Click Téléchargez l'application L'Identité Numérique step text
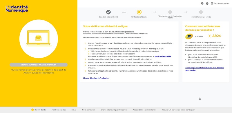 click(130, 72)
